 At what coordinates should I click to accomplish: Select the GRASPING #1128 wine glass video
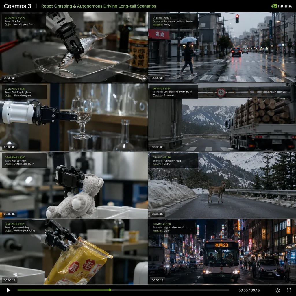[x=74, y=117]
